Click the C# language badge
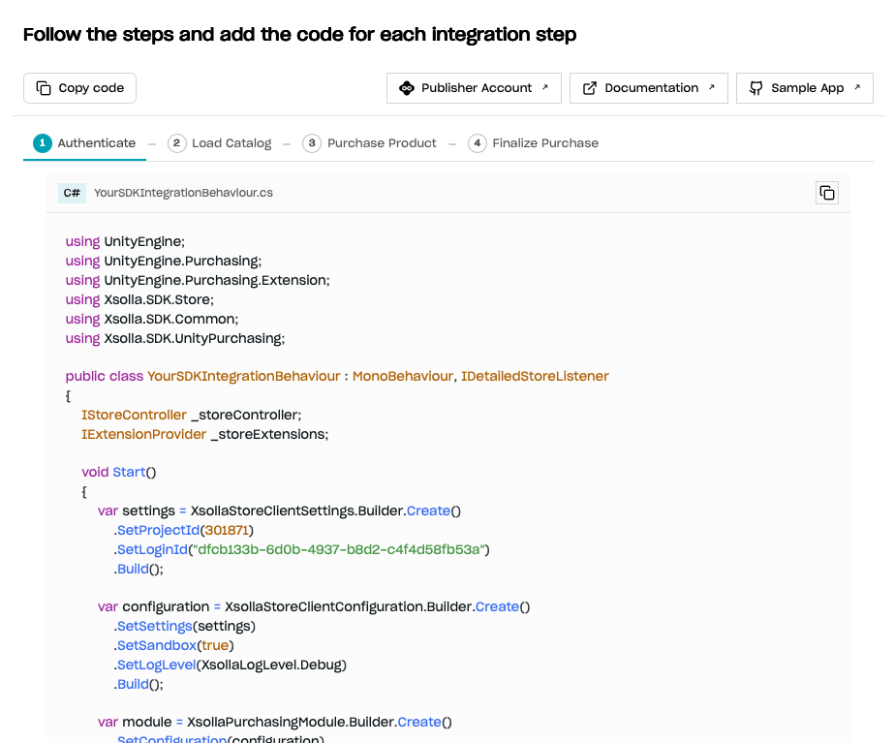Viewport: 894px width, 743px height. point(72,193)
